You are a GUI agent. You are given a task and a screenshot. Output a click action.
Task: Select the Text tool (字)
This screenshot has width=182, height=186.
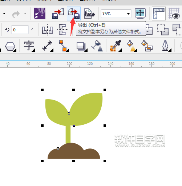click(29, 46)
